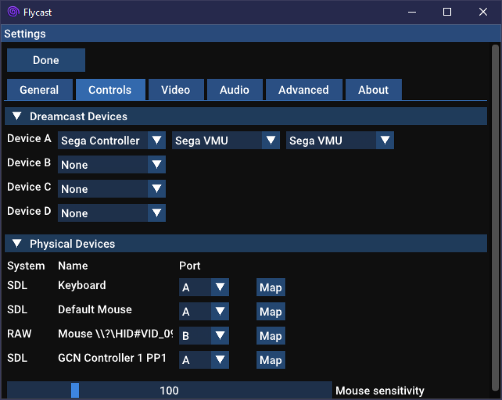This screenshot has width=502, height=400.
Task: Click the 'Port' column header
Action: [190, 266]
